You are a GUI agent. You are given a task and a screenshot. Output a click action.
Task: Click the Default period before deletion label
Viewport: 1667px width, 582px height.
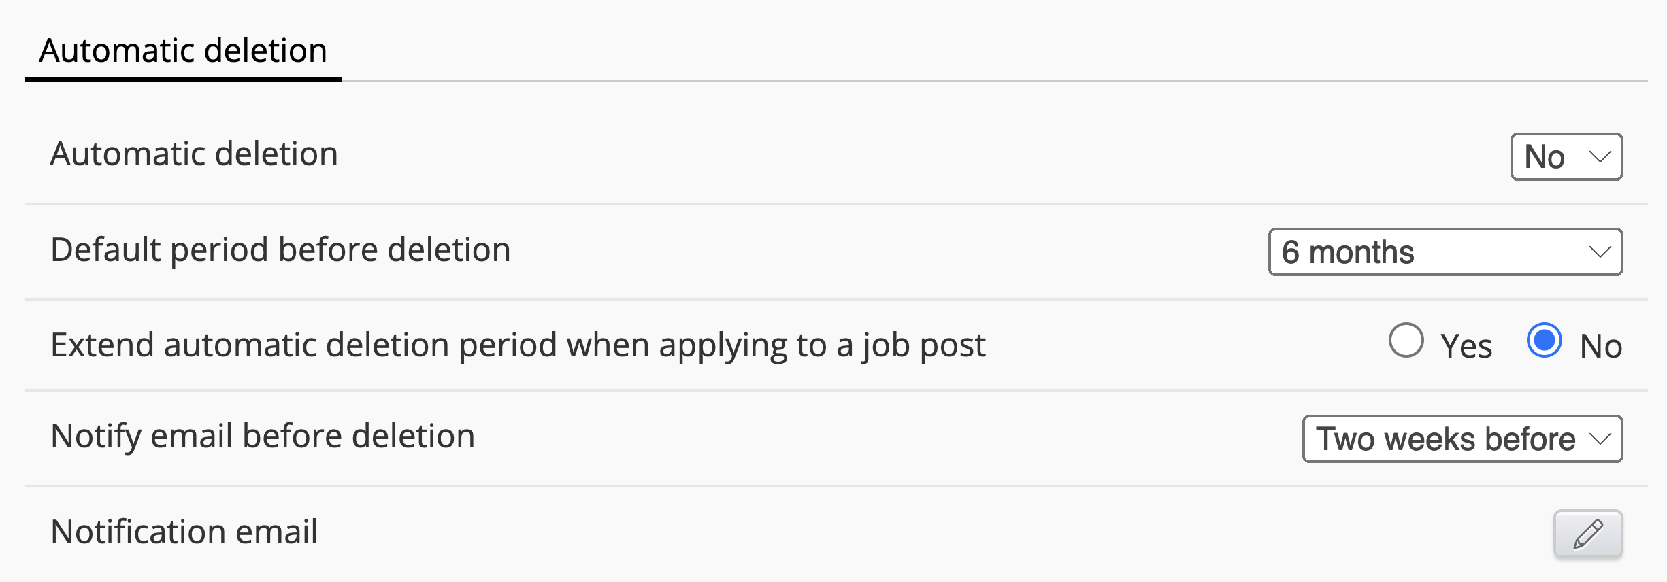click(280, 250)
